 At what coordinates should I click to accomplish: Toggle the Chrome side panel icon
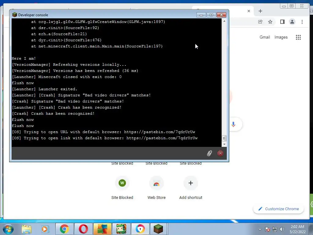(x=282, y=22)
